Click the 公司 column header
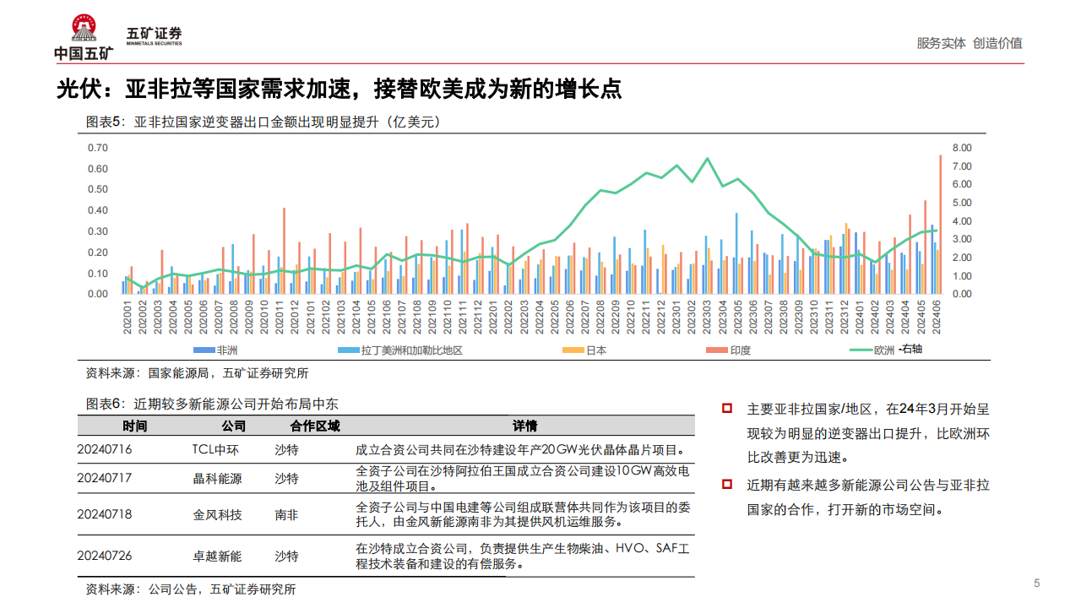The image size is (1081, 608). tap(234, 426)
